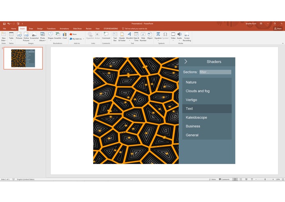285x202 pixels.
Task: Open the Video insert menu
Action: [x=173, y=36]
